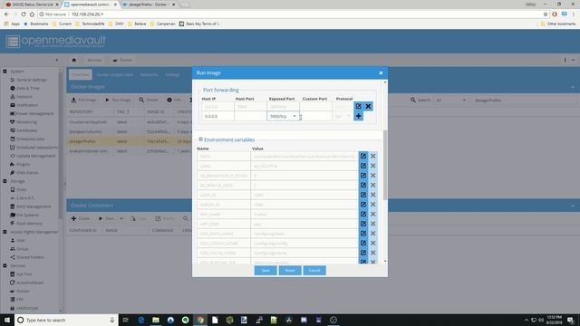Click the Cancel button in dialog
This screenshot has width=580, height=326.
coord(314,270)
